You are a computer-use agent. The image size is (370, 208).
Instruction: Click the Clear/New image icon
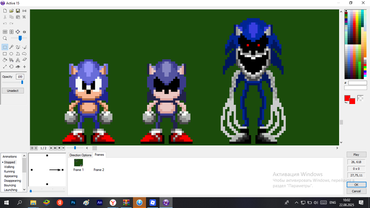[5, 11]
